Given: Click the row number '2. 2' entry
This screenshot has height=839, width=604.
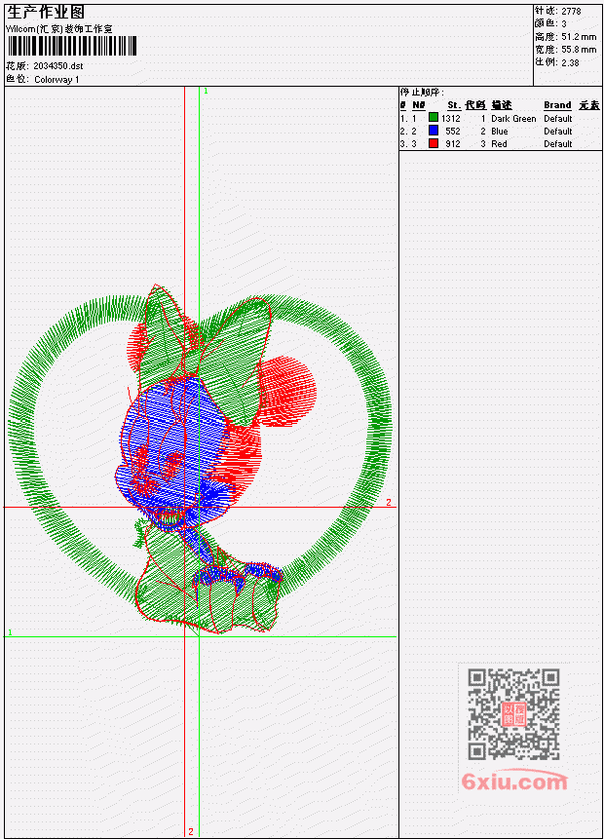Looking at the screenshot, I should click(408, 132).
